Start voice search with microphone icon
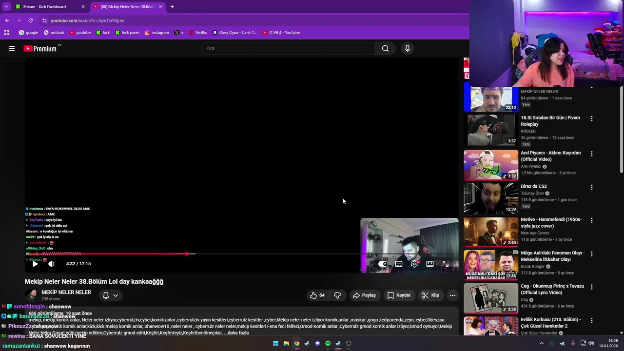The image size is (624, 351). click(x=408, y=48)
